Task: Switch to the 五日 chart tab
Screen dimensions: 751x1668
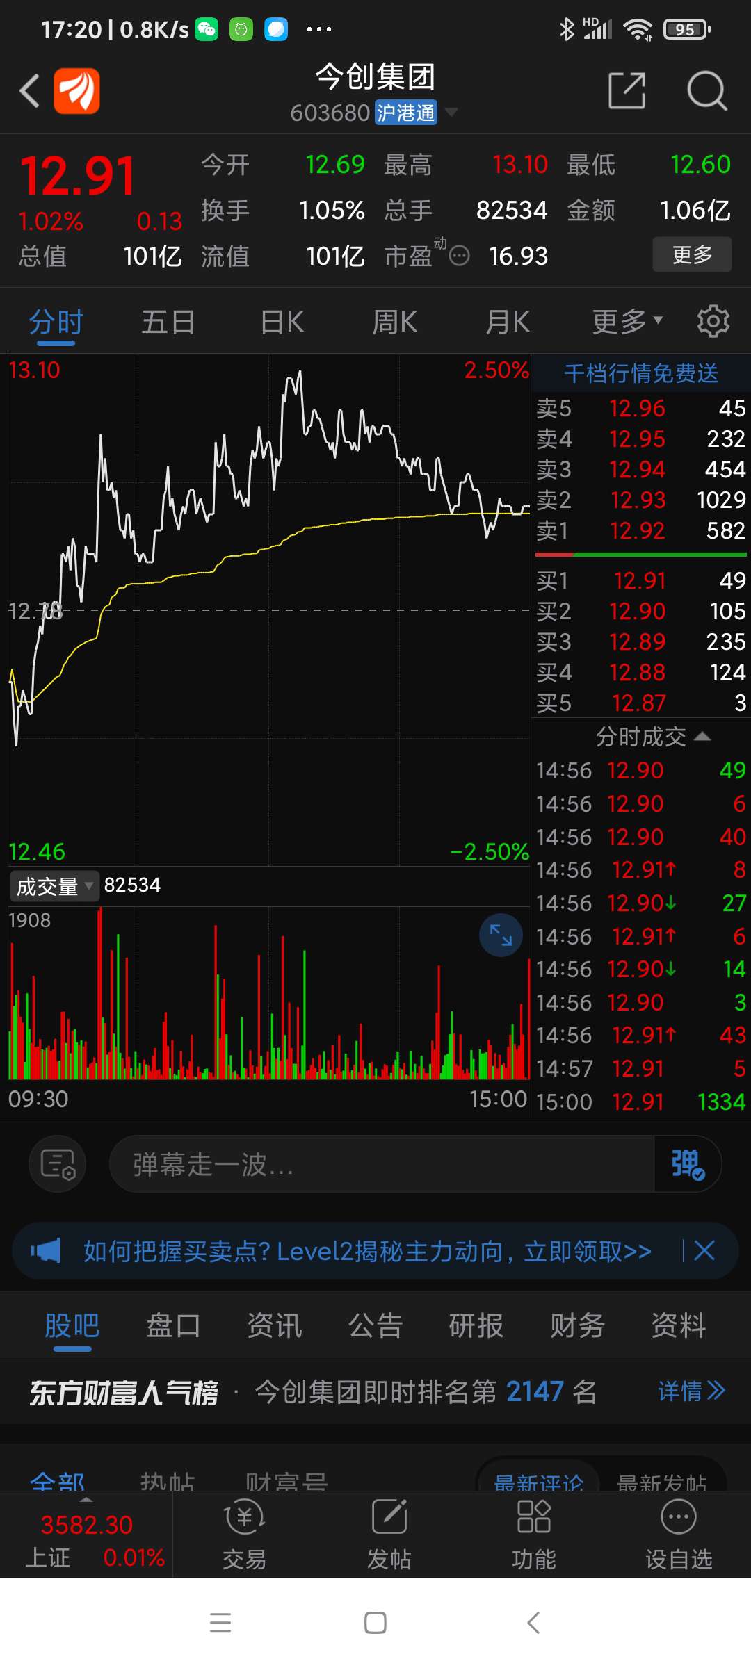Action: coord(168,322)
